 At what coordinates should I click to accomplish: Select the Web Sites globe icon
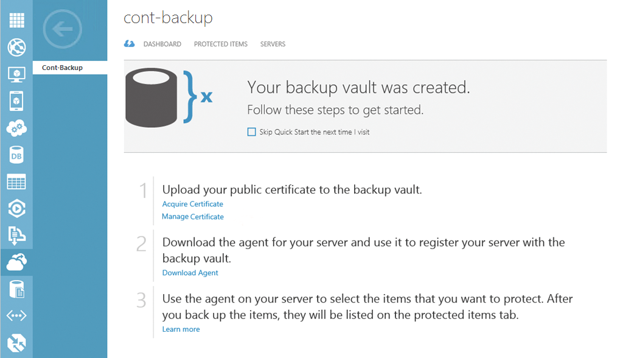16,47
